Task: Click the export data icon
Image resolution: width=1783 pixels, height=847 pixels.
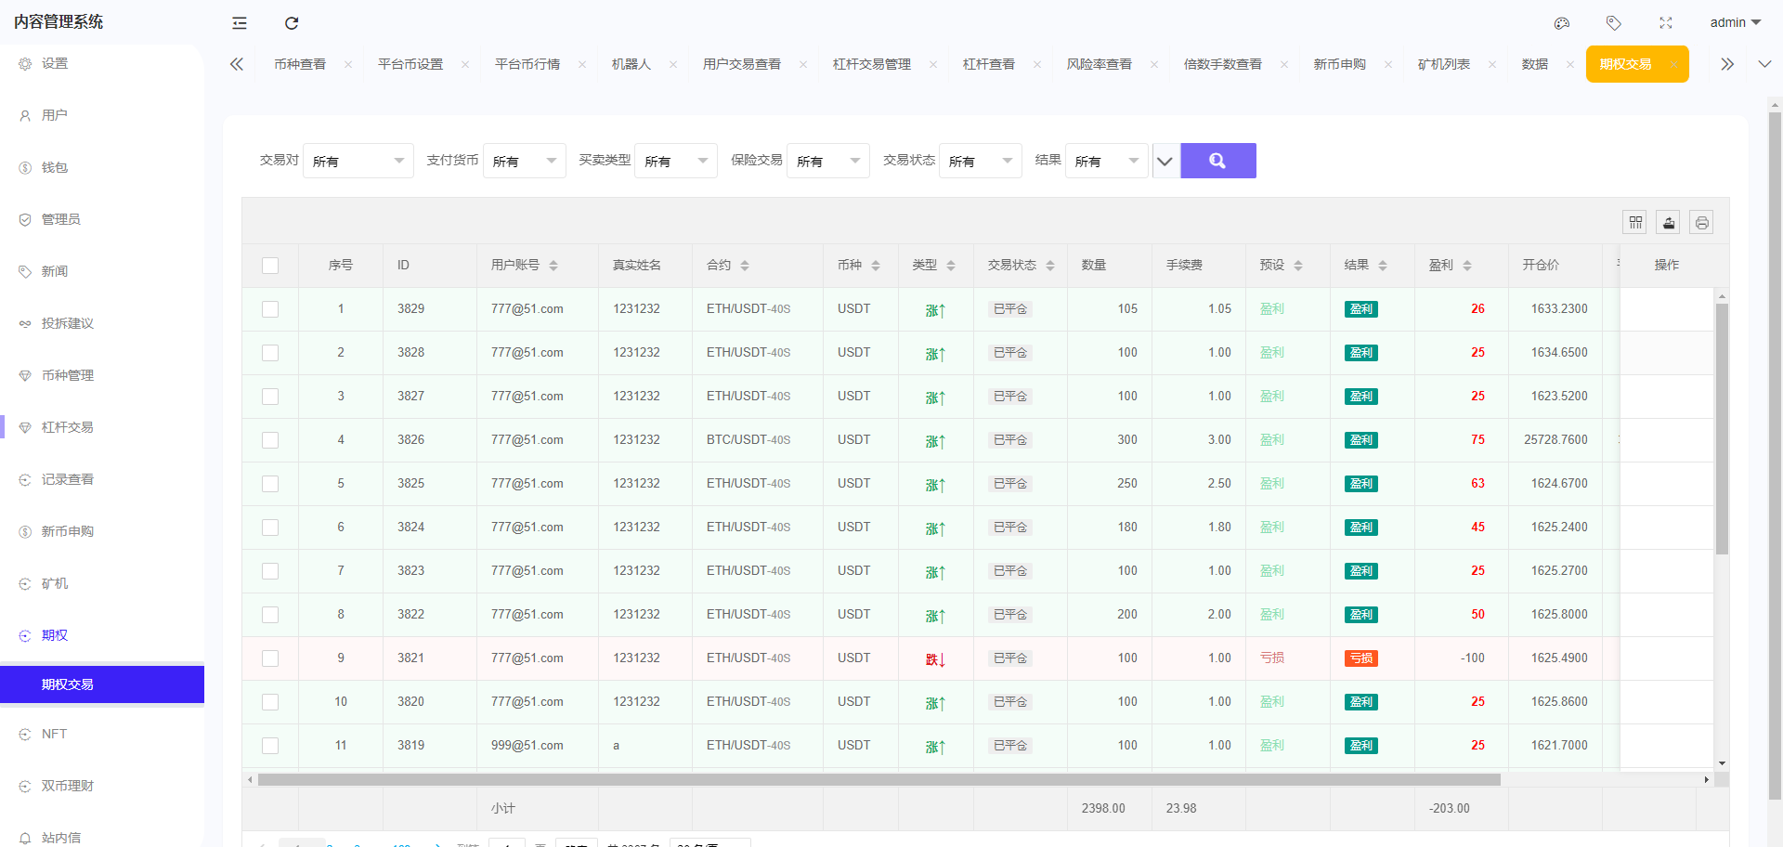Action: 1669,222
